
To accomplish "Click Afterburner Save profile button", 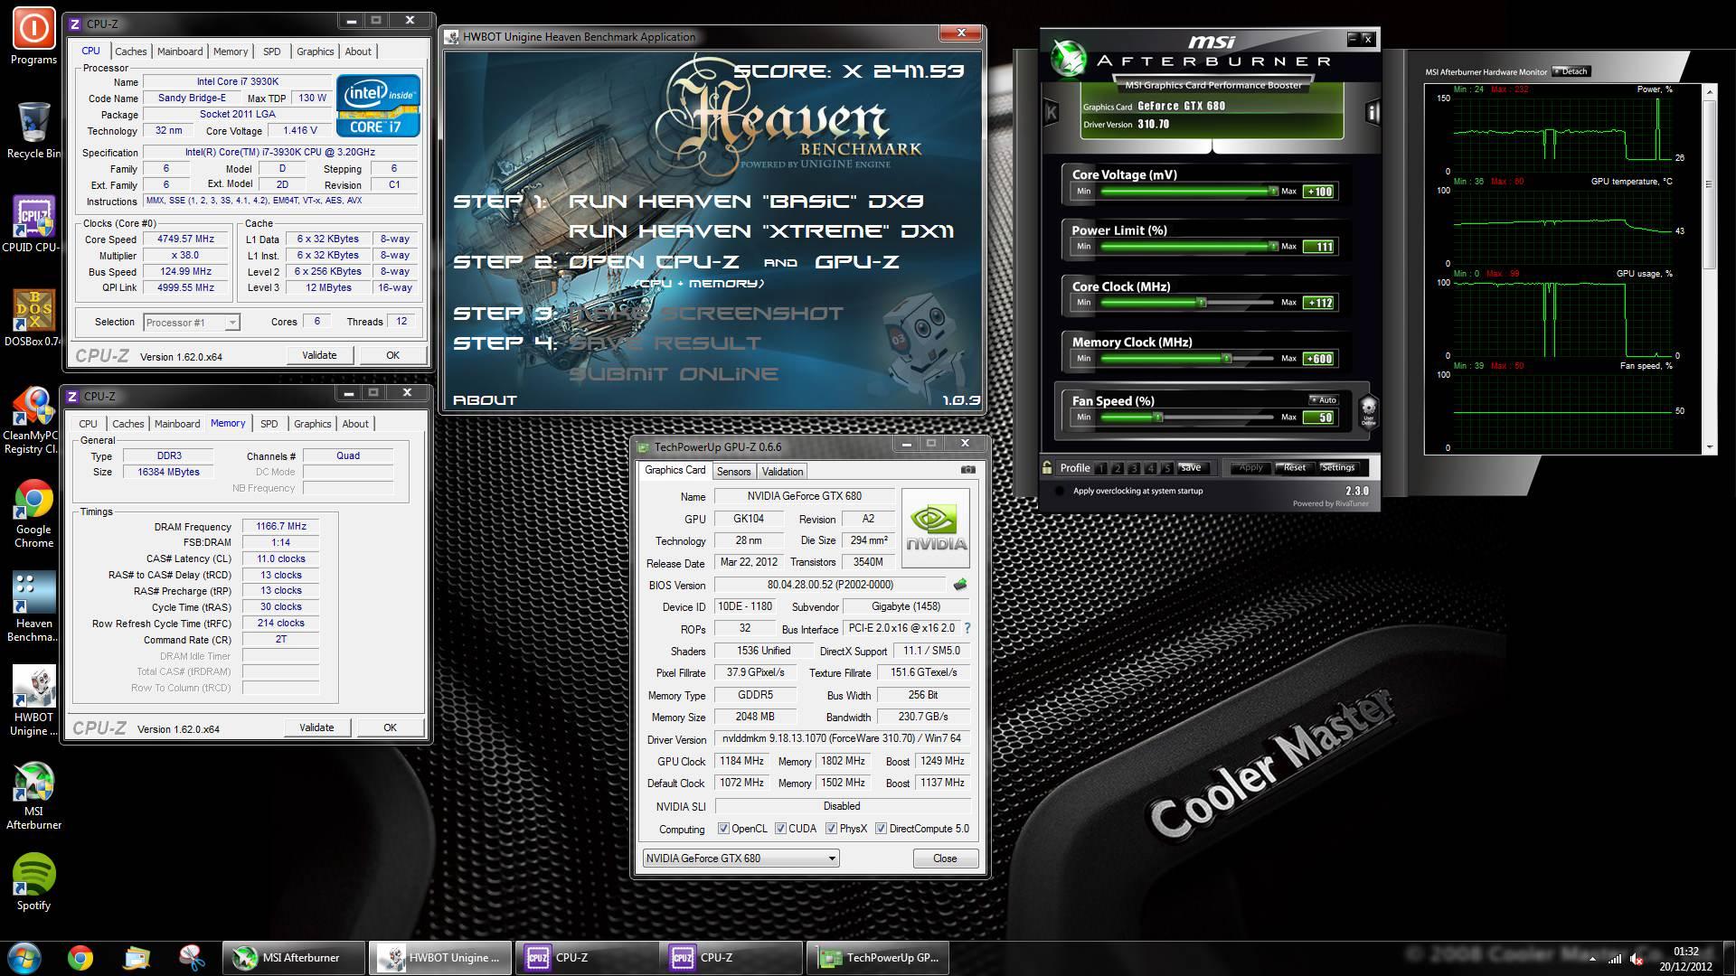I will click(x=1191, y=467).
